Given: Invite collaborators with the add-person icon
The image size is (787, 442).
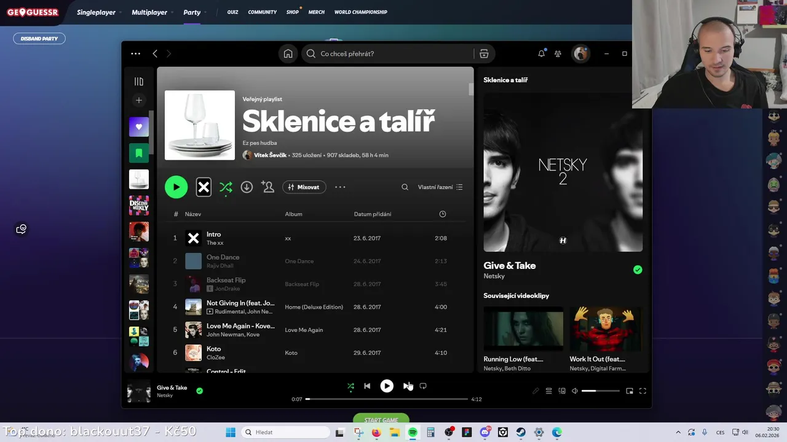Looking at the screenshot, I should coord(267,187).
